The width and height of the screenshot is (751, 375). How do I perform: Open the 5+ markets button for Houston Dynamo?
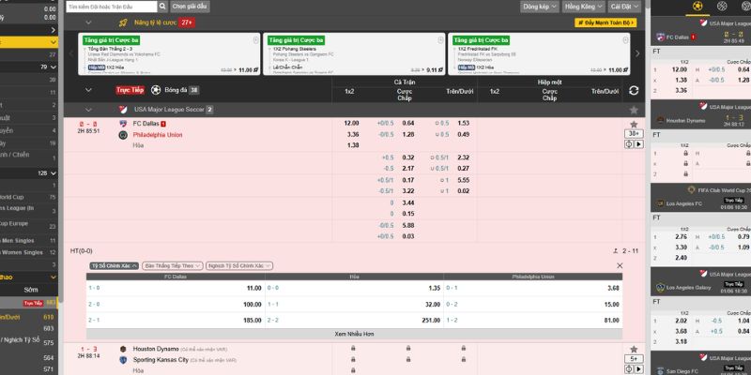[x=634, y=359]
